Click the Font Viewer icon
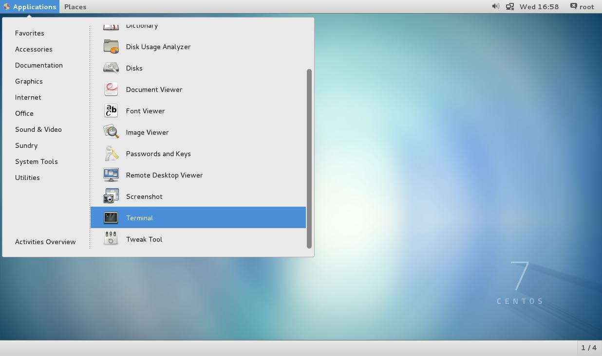Screen dimensions: 602x356 111,111
